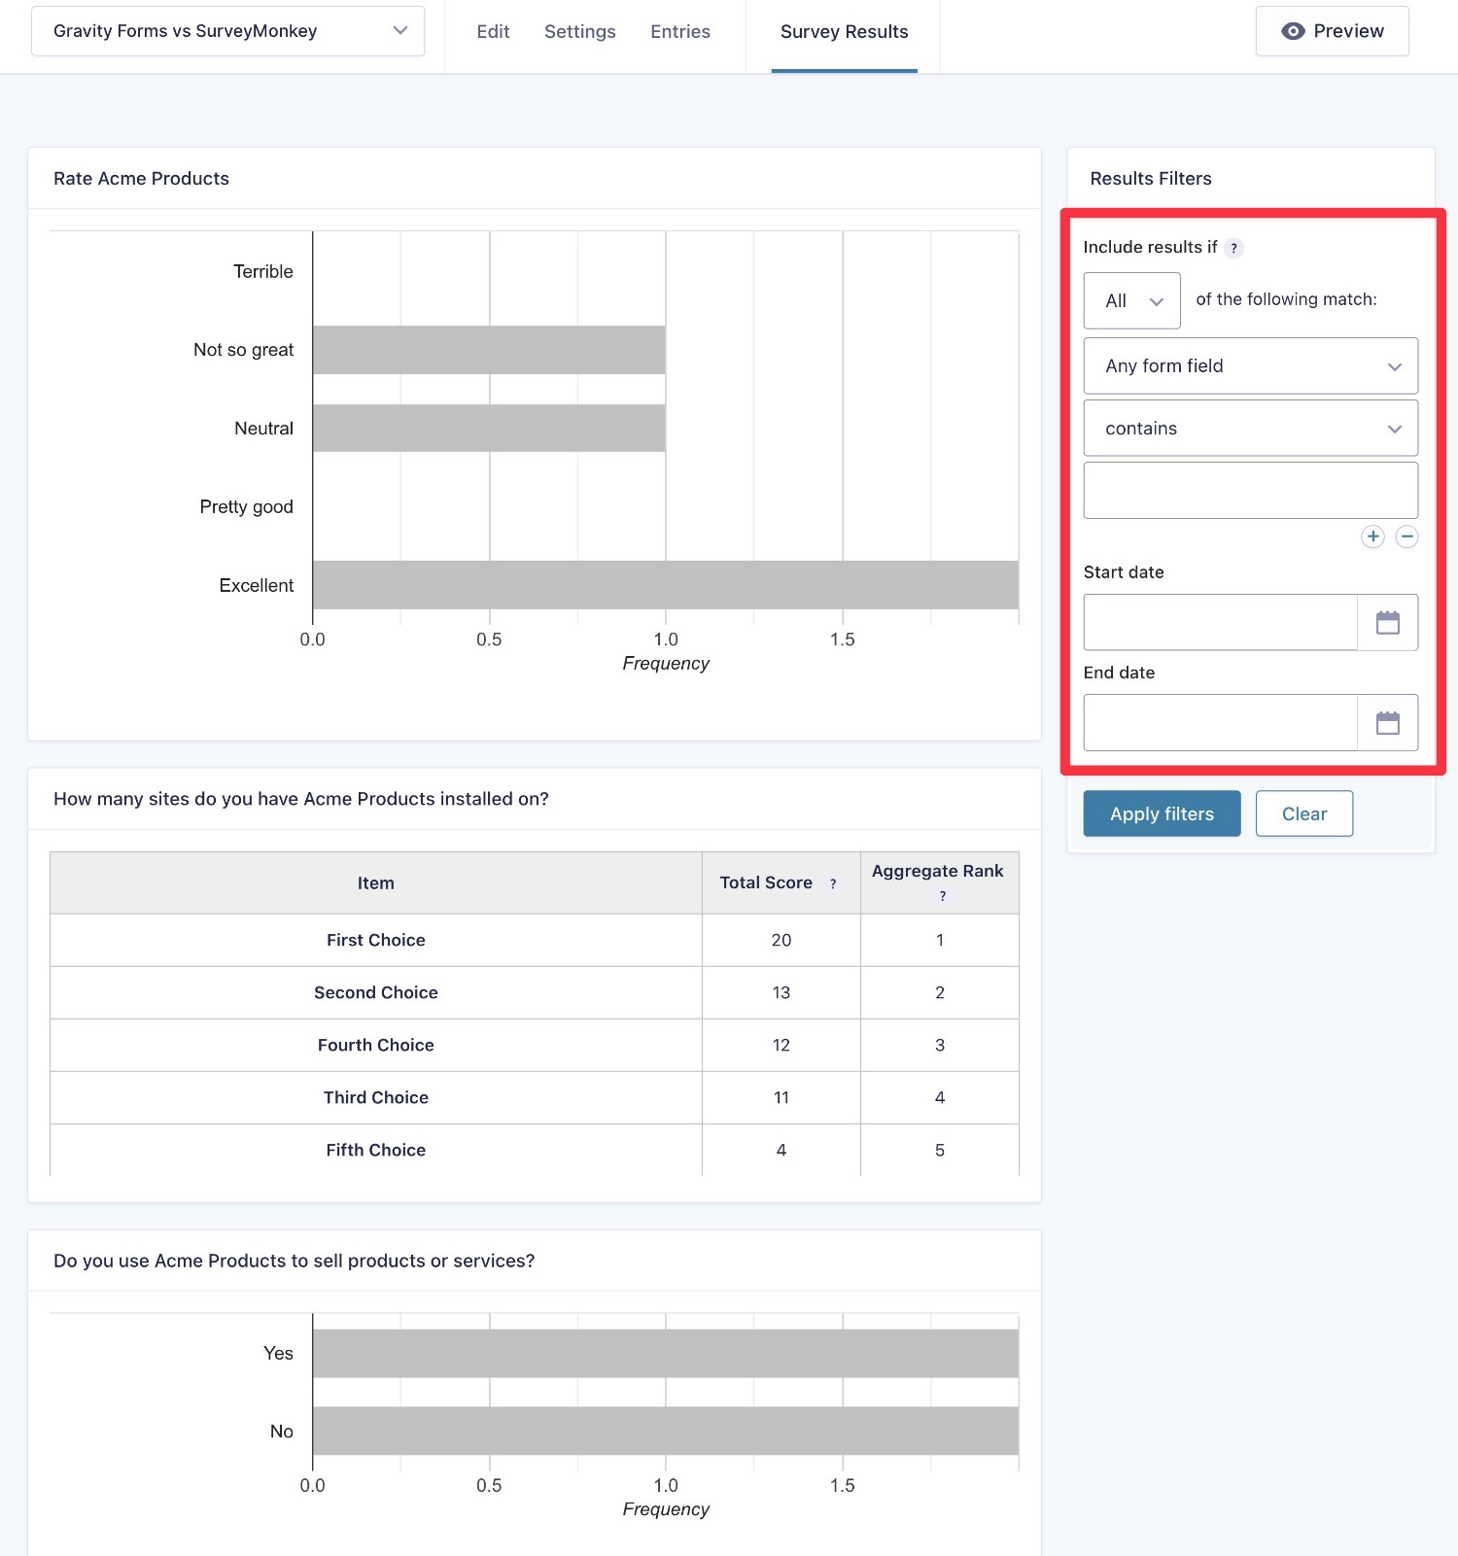Open the End date calendar picker
The image size is (1458, 1556).
click(1387, 722)
